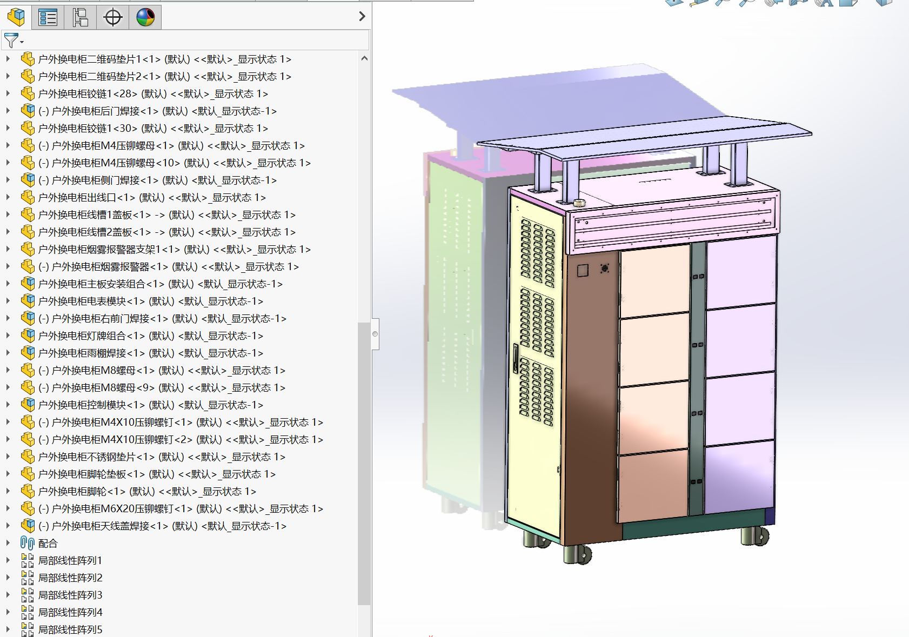Click the design tree vertical scrollbar thumb
The image size is (909, 637).
(364, 463)
